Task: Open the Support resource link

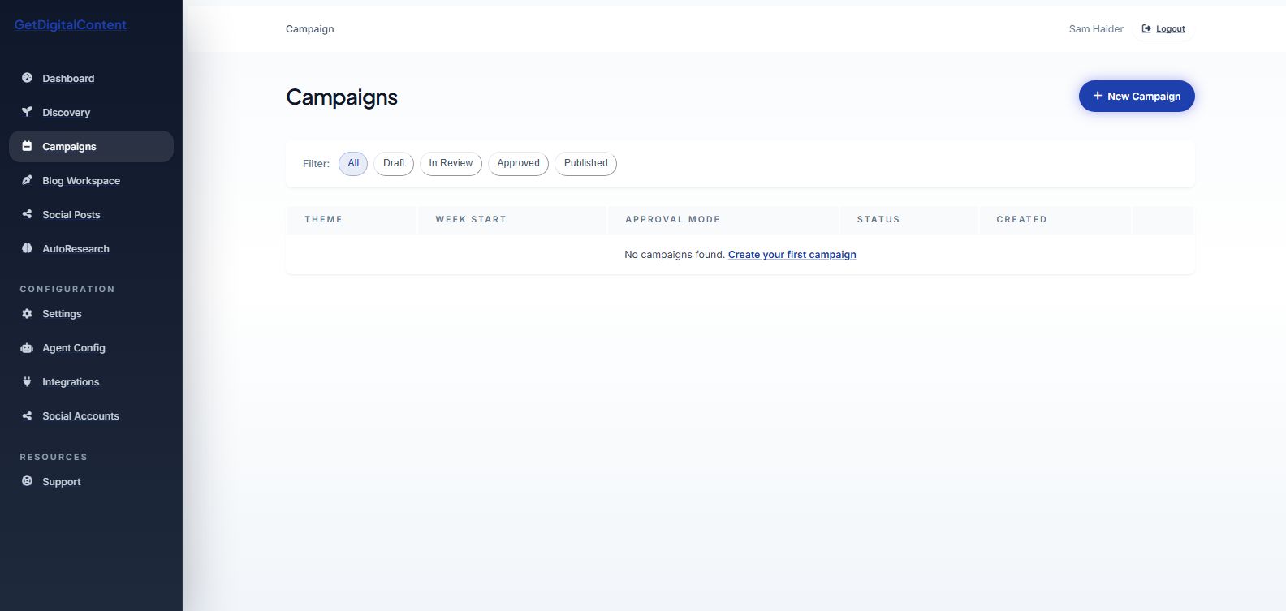Action: coord(91,481)
